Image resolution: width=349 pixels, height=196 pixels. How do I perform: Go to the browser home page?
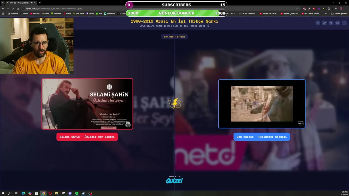(18, 8)
